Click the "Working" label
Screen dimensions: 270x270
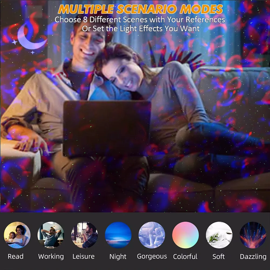(x=51, y=257)
